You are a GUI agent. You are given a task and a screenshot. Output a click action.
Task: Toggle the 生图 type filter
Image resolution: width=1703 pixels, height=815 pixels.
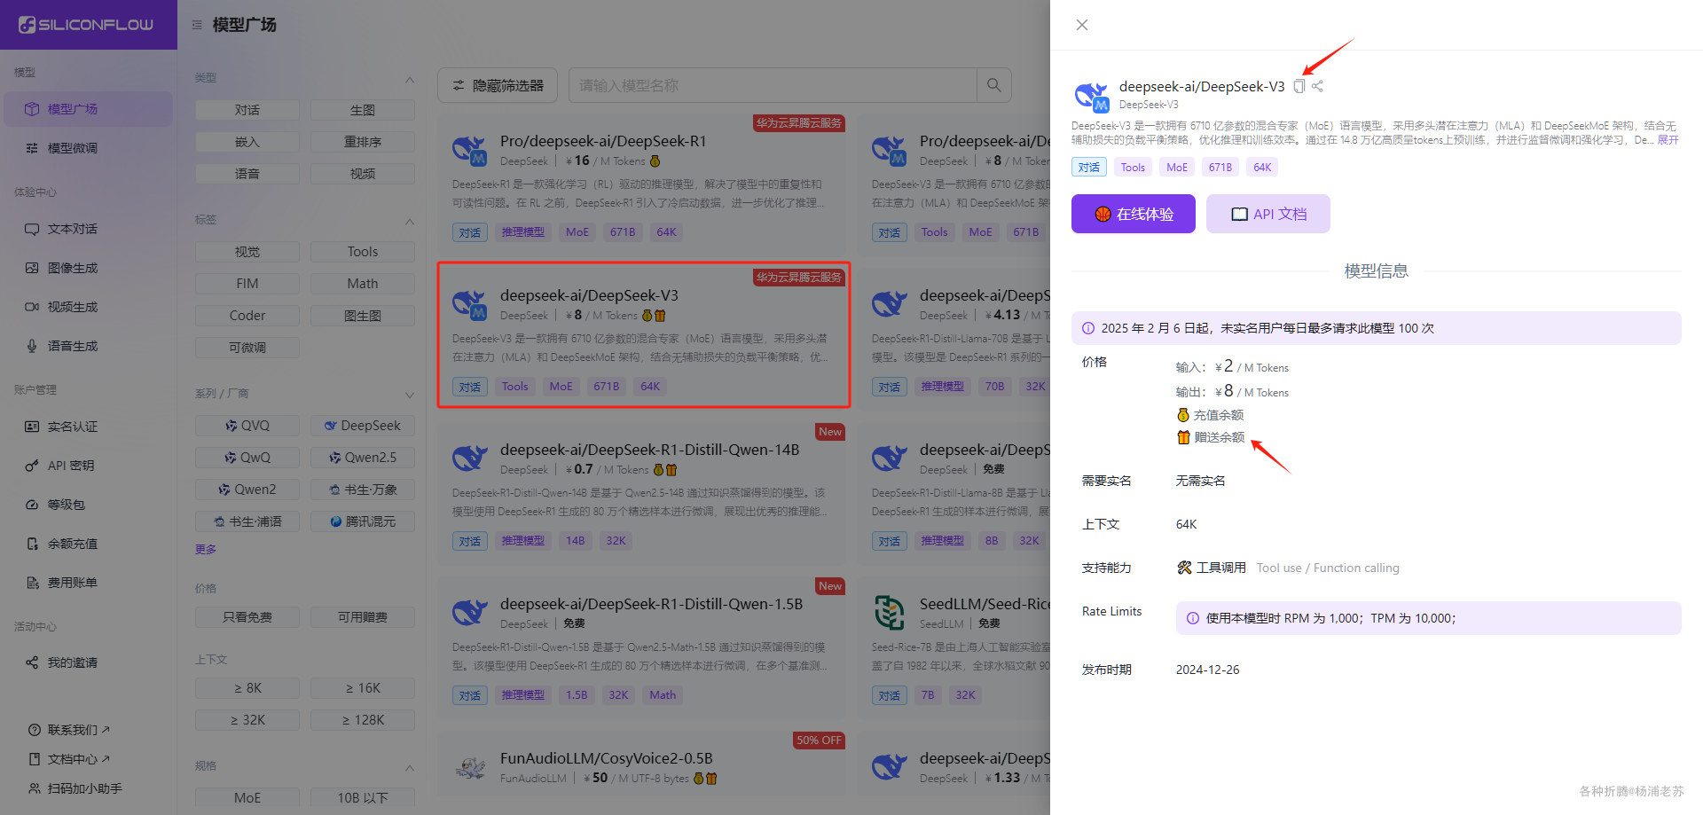[363, 110]
